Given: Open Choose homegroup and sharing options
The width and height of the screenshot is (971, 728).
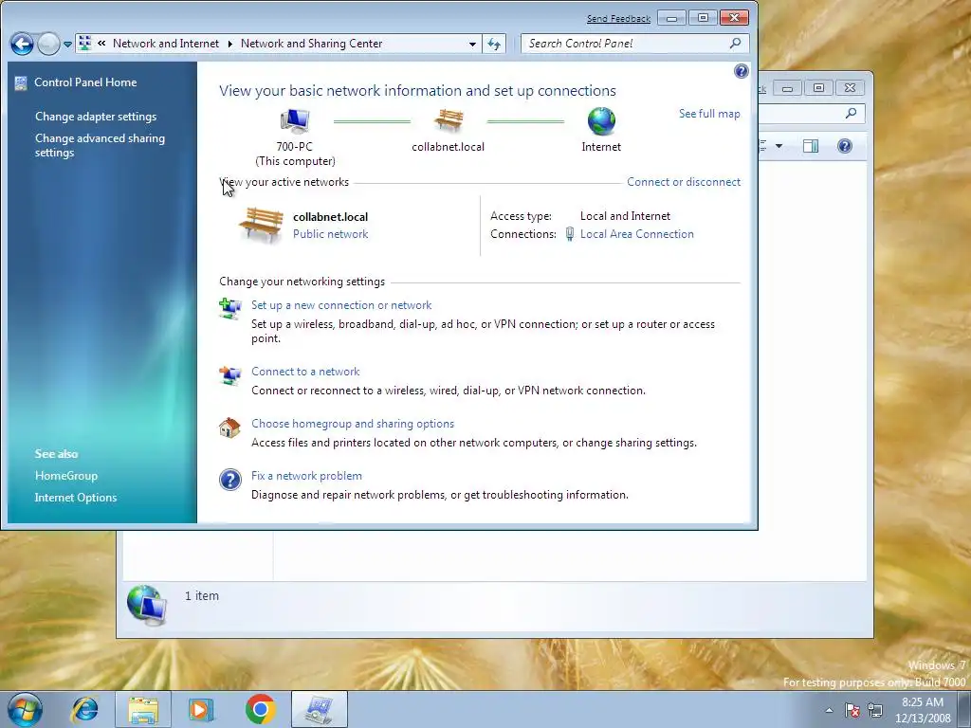Looking at the screenshot, I should (x=353, y=424).
